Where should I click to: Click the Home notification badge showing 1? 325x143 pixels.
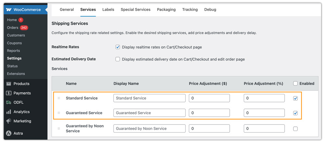(x=21, y=20)
